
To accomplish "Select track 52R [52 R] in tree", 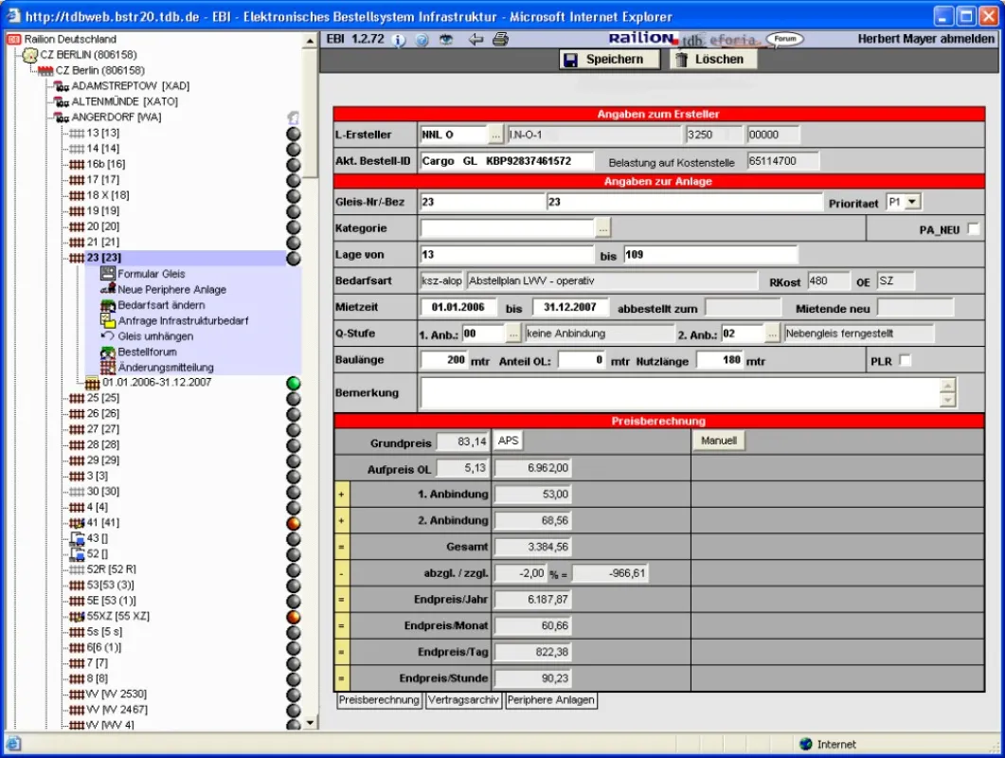I will pos(112,569).
